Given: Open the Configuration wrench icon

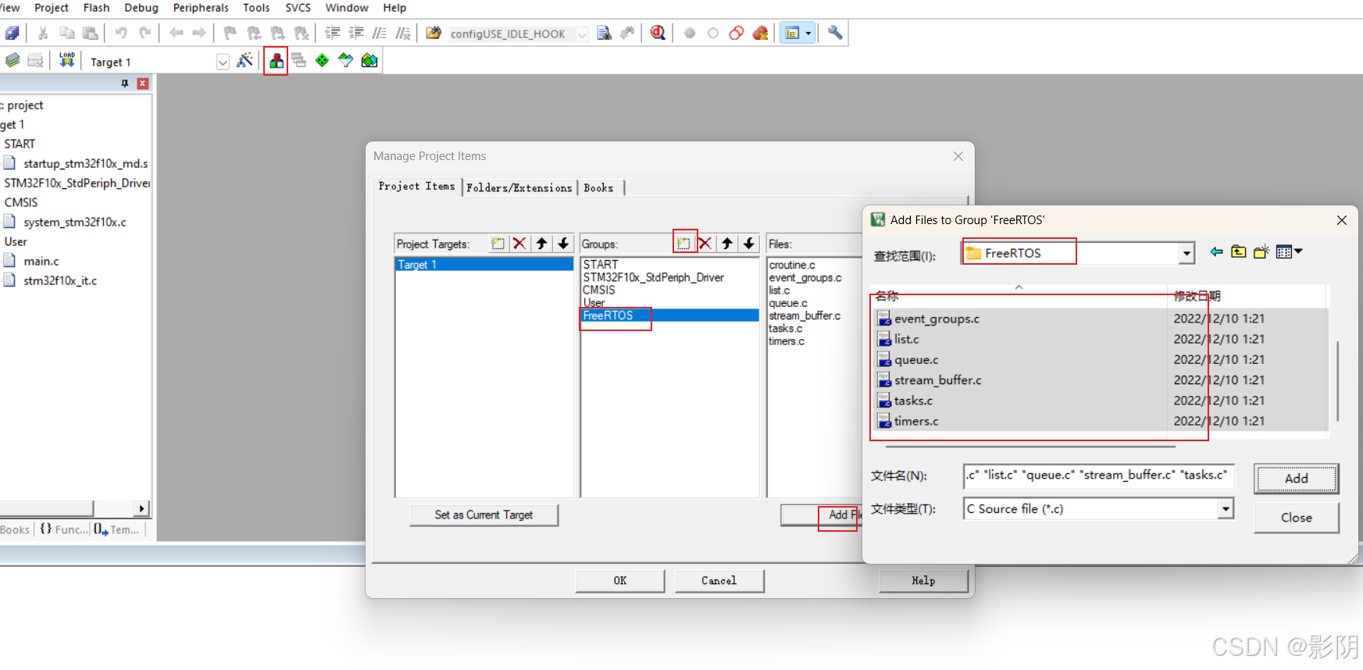Looking at the screenshot, I should pyautogui.click(x=835, y=33).
